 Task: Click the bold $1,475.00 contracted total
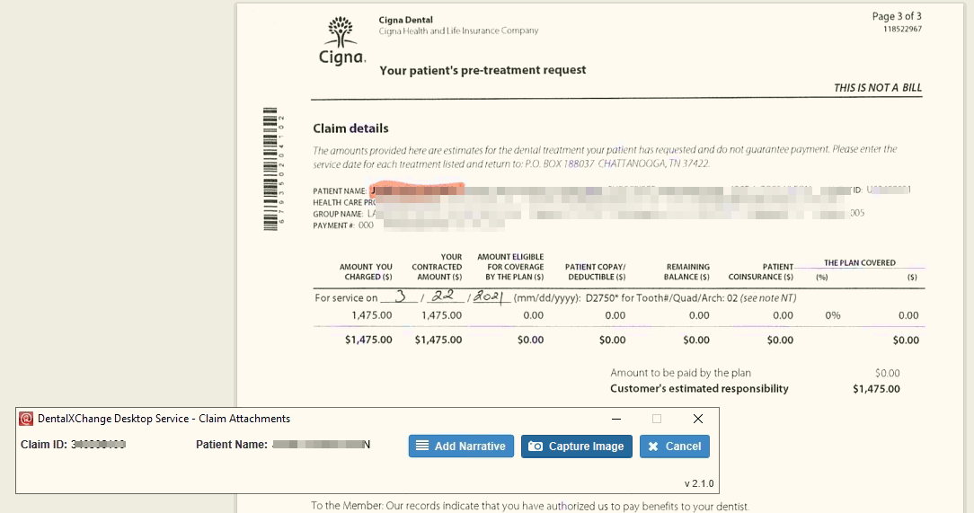point(438,340)
